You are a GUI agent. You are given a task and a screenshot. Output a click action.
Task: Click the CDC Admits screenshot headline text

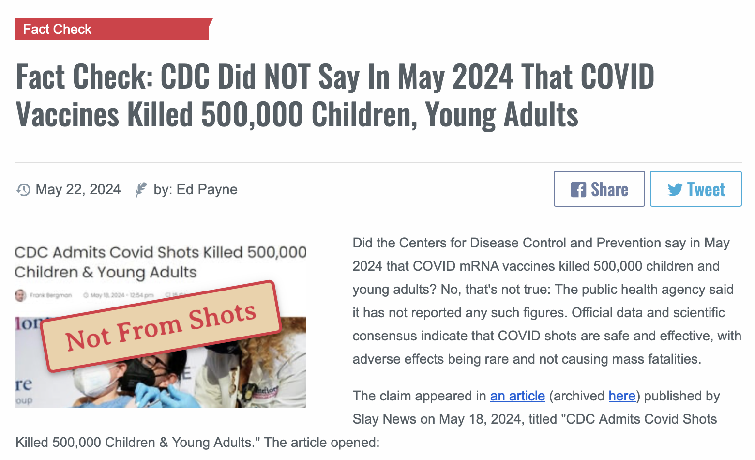[161, 262]
